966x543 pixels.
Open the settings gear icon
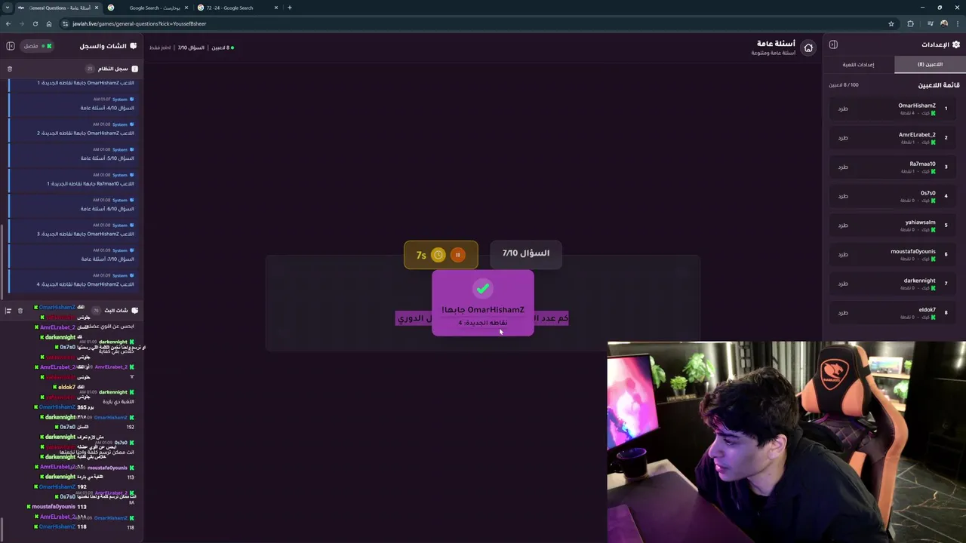click(x=956, y=44)
